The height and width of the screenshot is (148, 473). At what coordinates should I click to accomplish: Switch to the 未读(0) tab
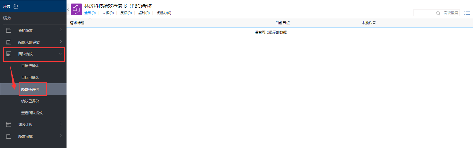click(108, 13)
